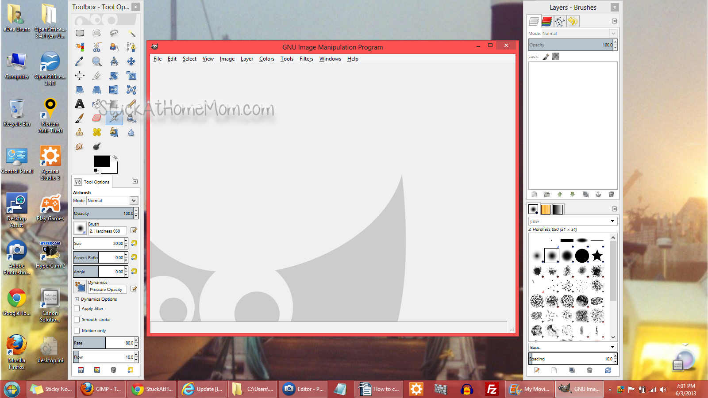Select the Crop tool
The height and width of the screenshot is (398, 708).
pyautogui.click(x=97, y=76)
